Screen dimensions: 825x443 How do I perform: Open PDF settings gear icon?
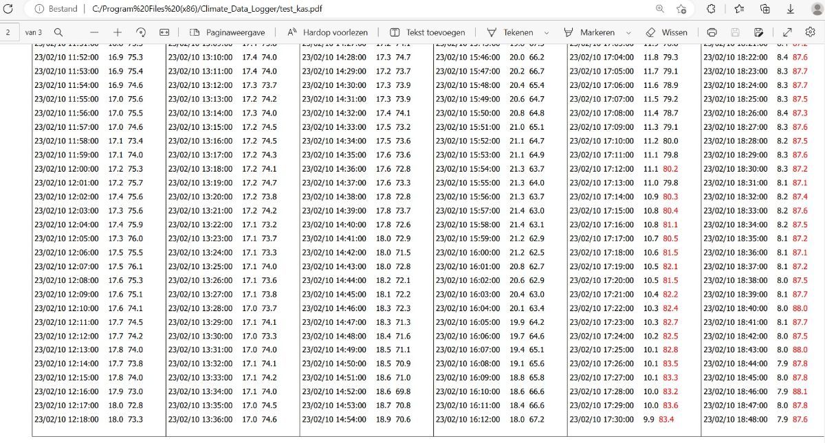tap(811, 32)
